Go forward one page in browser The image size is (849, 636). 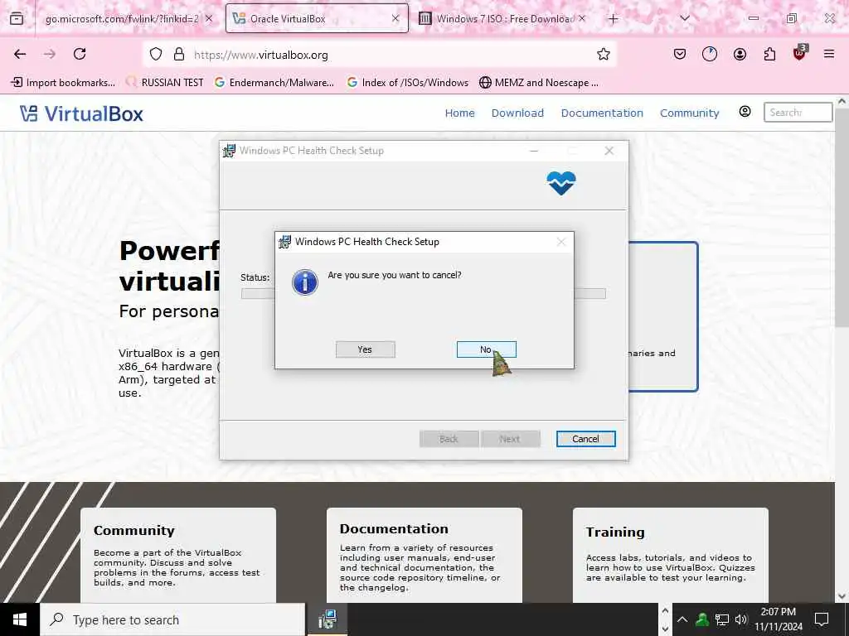point(50,54)
